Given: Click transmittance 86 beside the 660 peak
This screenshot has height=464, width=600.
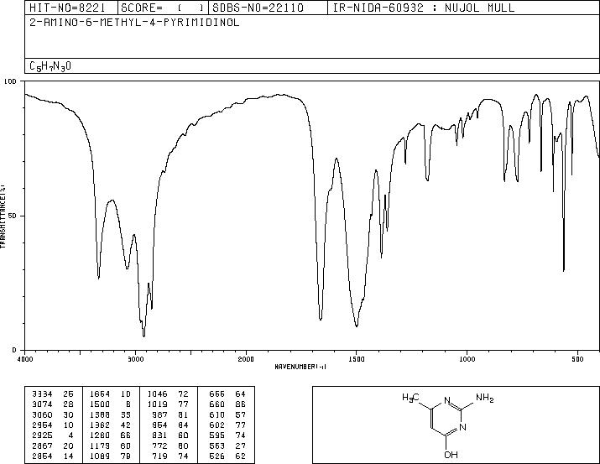Looking at the screenshot, I should (x=241, y=404).
